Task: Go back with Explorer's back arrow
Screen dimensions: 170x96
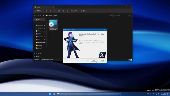Action: point(35,16)
